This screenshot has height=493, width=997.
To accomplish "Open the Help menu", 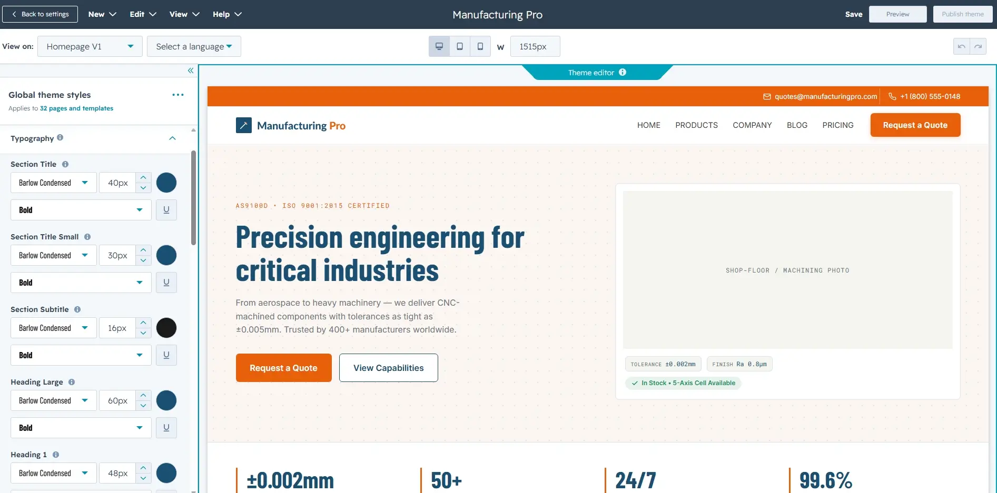I will pos(227,14).
